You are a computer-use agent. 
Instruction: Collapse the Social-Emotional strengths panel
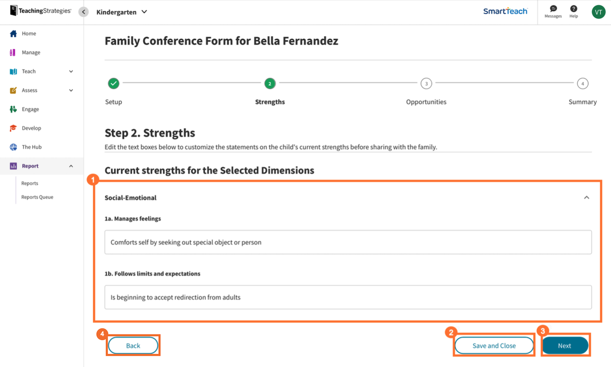pos(586,197)
